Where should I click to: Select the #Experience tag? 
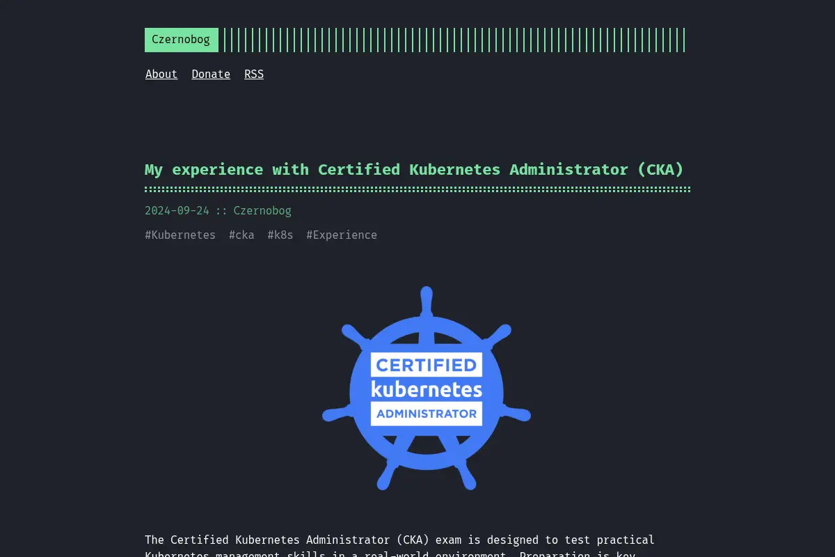342,235
